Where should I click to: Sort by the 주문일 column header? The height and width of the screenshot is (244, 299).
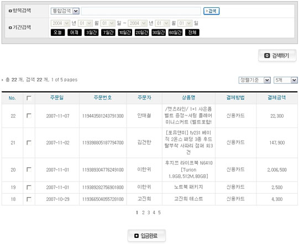(57, 98)
